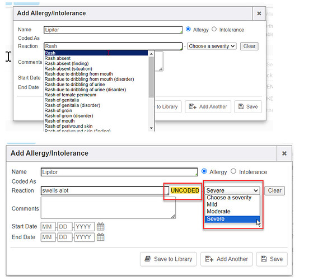Click Save button in lower dialog
Viewport: 318px width, 280px height.
(x=272, y=259)
